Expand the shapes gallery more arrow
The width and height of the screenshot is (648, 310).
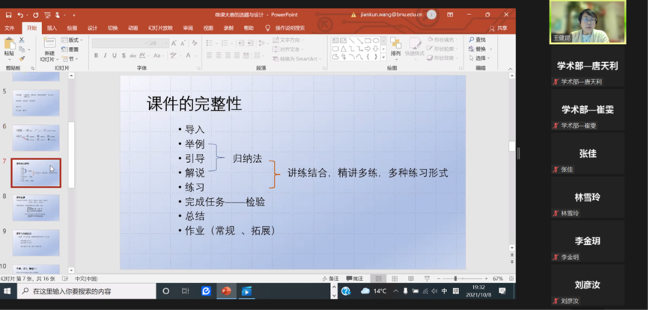[383, 58]
